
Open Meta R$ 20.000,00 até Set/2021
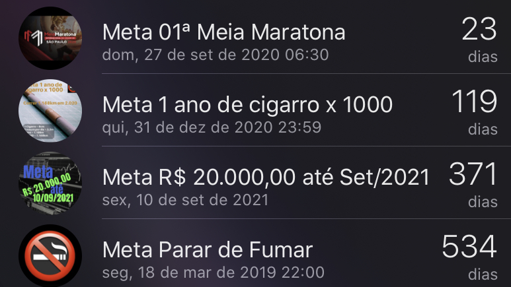pos(266,177)
